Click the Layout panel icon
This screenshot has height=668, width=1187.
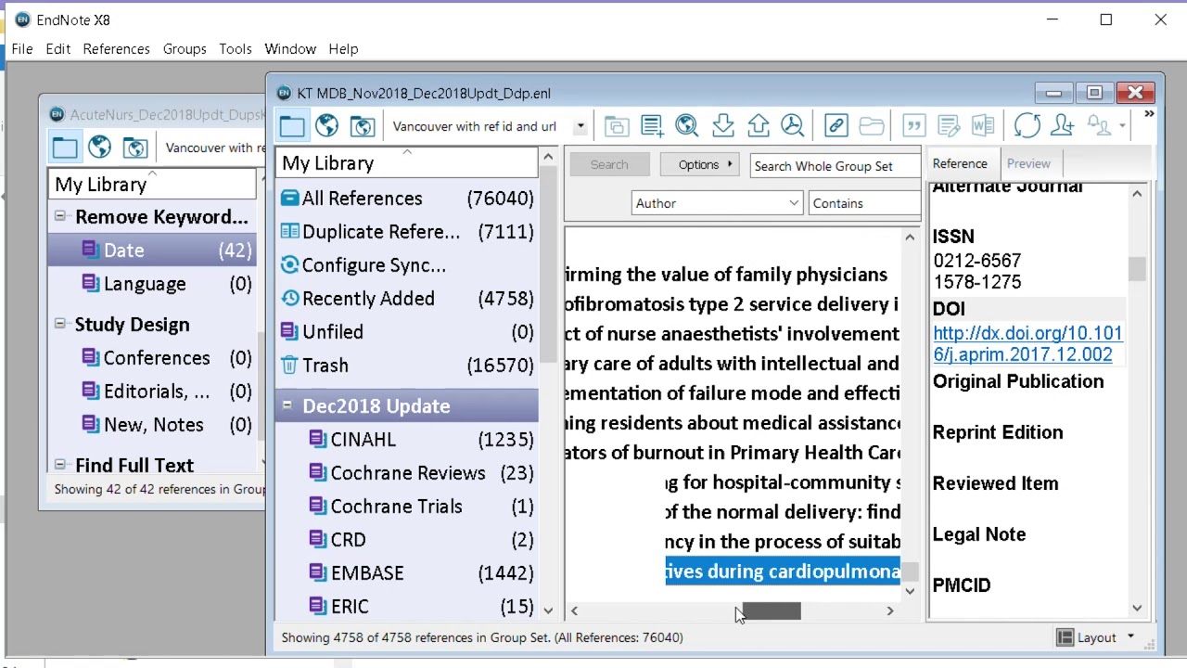click(x=1066, y=637)
